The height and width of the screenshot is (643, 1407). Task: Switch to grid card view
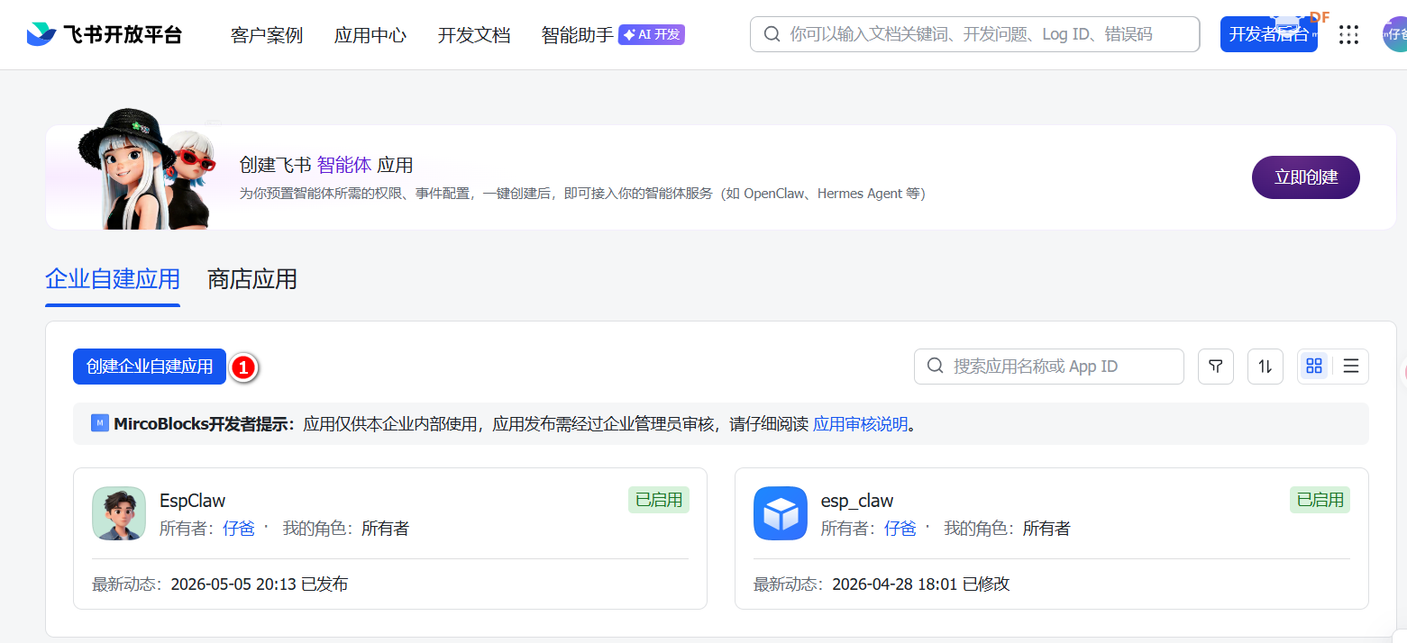pyautogui.click(x=1314, y=366)
